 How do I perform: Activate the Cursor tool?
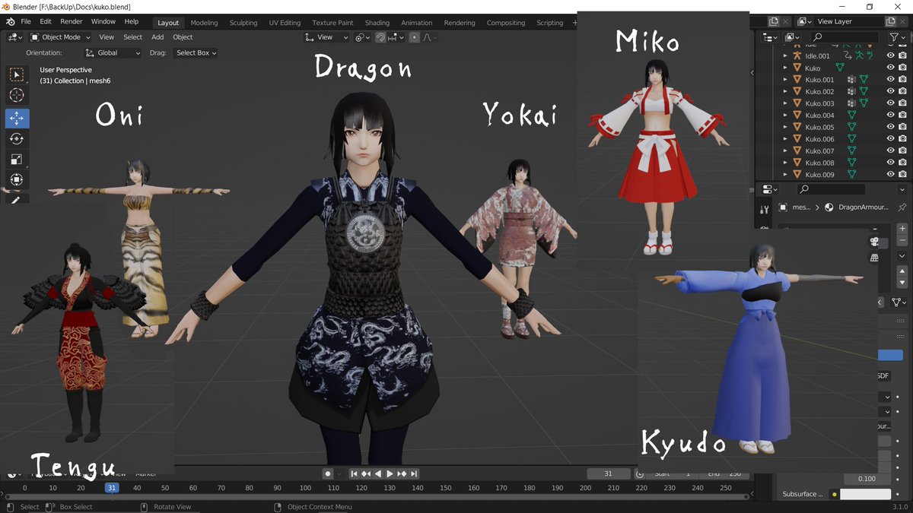click(x=17, y=95)
